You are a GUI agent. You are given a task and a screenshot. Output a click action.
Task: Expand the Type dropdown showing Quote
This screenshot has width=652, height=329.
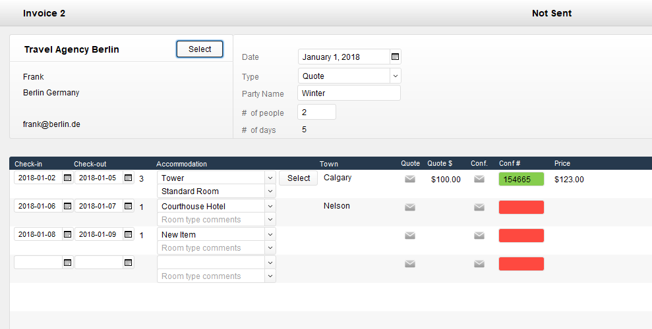395,76
